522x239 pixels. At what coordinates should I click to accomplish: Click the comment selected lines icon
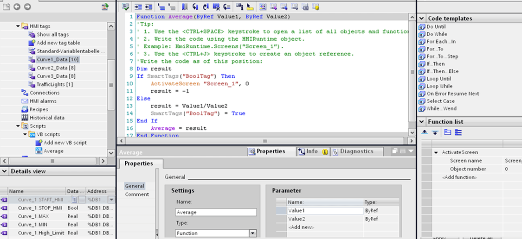point(161,6)
